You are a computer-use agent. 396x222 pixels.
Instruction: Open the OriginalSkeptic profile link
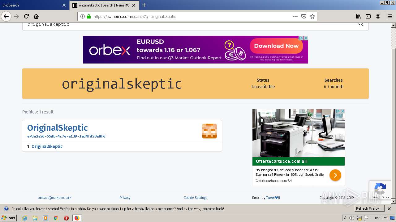click(58, 128)
